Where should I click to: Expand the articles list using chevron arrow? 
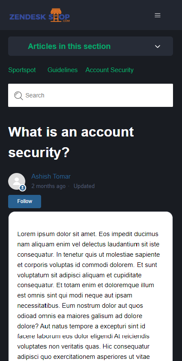coord(158,46)
